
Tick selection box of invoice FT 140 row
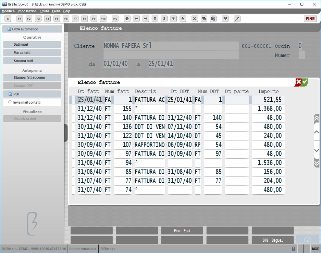[x=73, y=117]
